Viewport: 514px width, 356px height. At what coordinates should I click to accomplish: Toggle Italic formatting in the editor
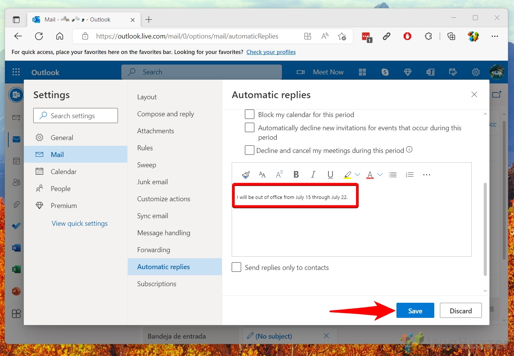point(313,174)
